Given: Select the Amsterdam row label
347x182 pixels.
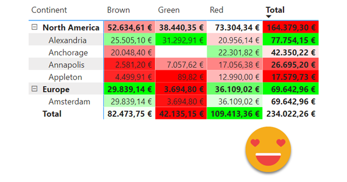Looking at the screenshot, I should (x=69, y=102).
